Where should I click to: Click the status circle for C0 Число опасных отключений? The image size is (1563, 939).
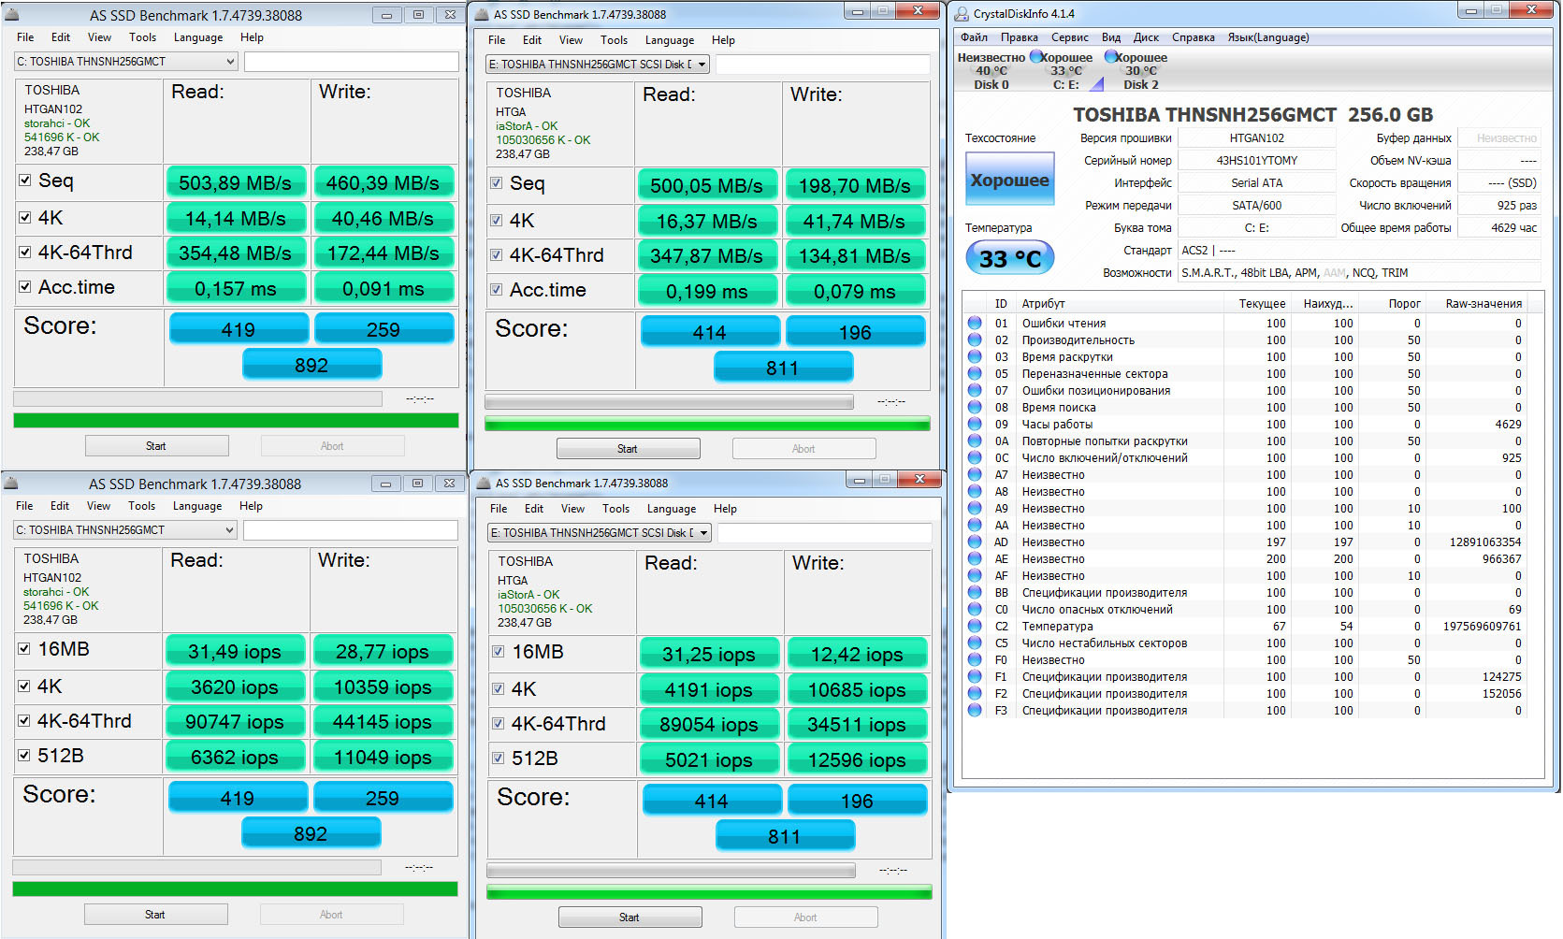(x=975, y=609)
